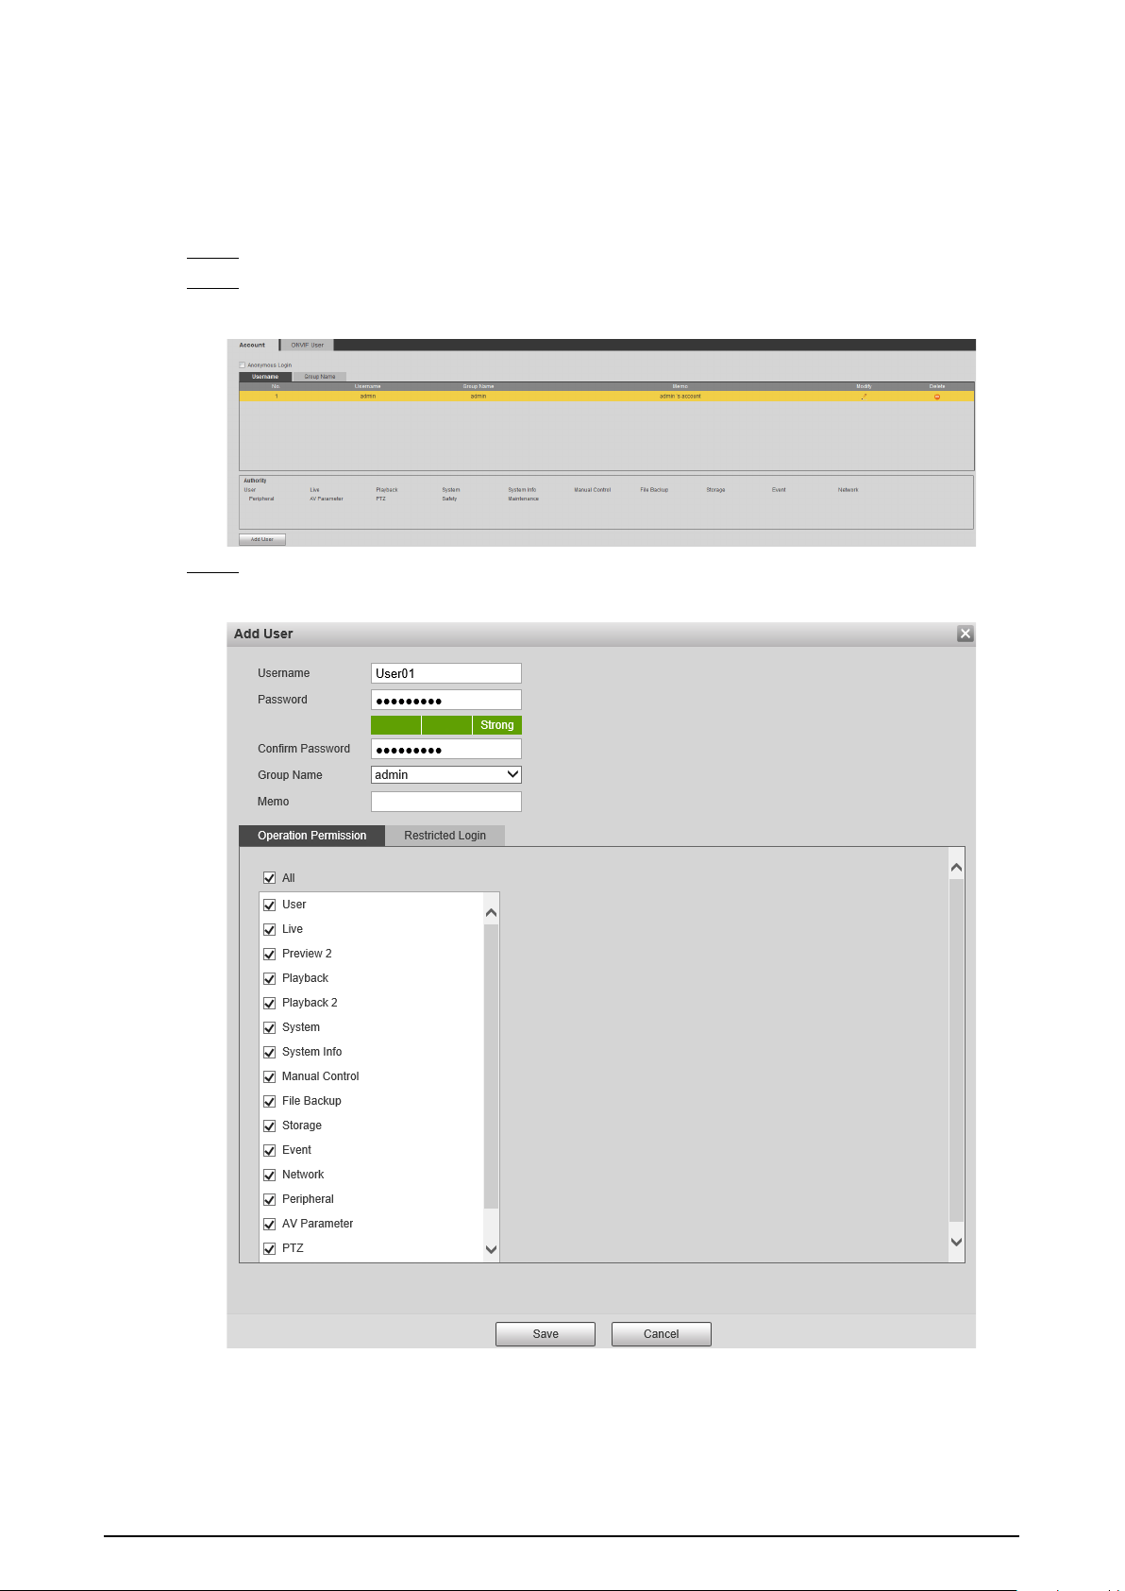Open the ONVIF User tab
This screenshot has height=1591, width=1125.
[307, 345]
